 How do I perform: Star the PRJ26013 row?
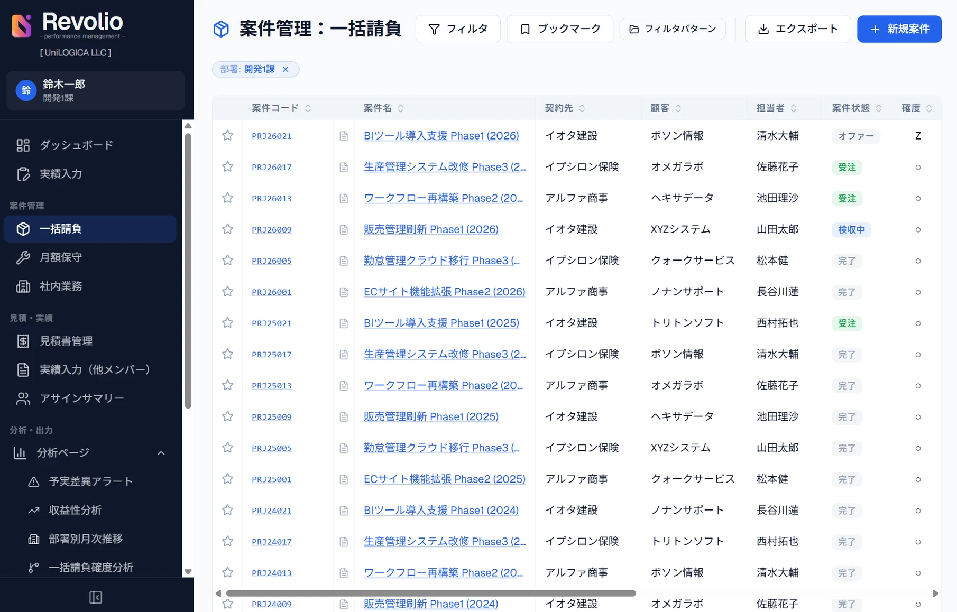227,198
